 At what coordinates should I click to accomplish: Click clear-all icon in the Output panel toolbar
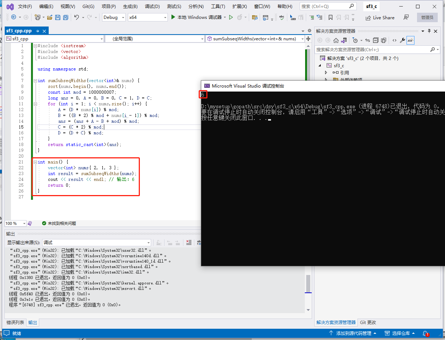[x=189, y=243]
